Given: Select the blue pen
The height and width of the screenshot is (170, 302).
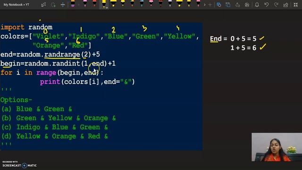Looking at the screenshot, I should (142, 3).
